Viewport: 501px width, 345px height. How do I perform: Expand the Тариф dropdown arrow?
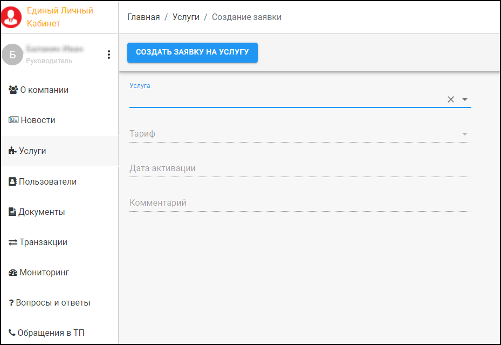tap(465, 134)
